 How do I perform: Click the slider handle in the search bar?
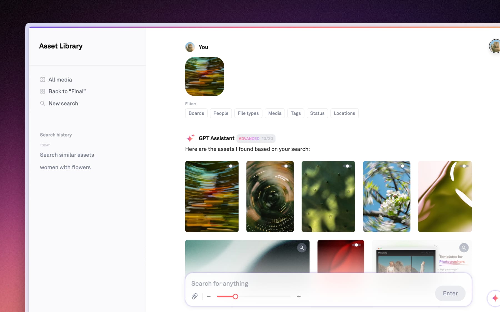click(235, 296)
